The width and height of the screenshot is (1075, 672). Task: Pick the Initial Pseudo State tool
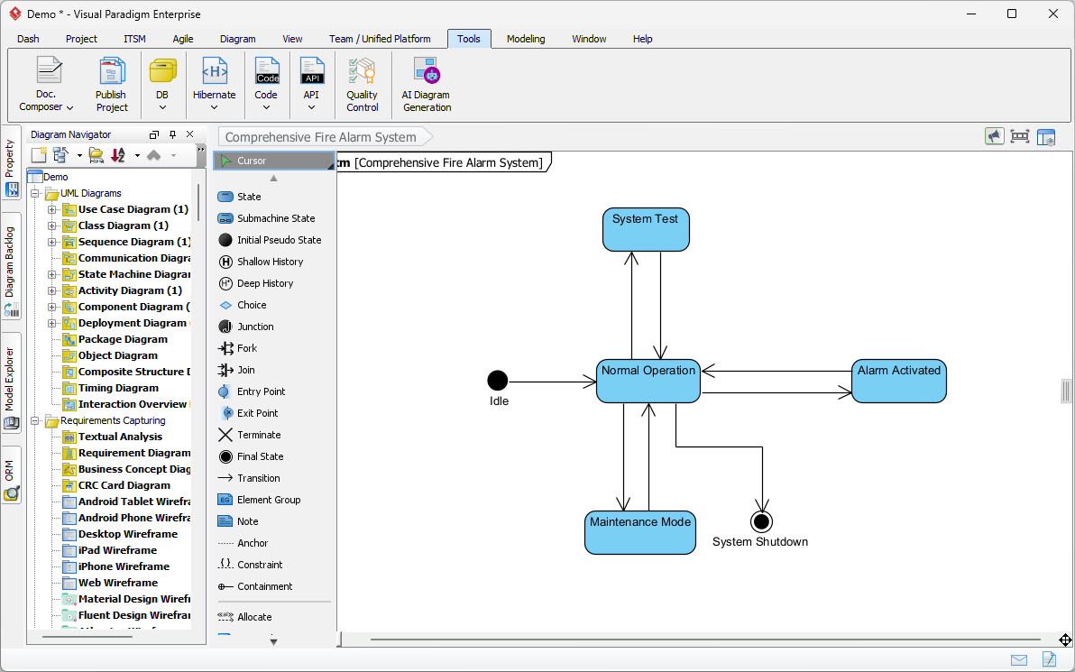[270, 240]
